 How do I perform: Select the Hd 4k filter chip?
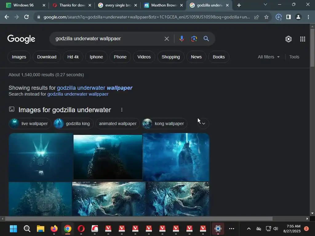pyautogui.click(x=73, y=57)
